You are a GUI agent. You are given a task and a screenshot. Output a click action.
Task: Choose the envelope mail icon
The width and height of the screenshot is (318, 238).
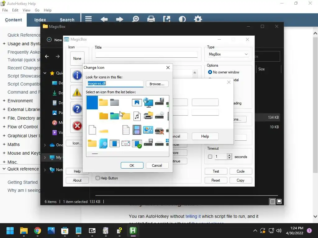126,143
